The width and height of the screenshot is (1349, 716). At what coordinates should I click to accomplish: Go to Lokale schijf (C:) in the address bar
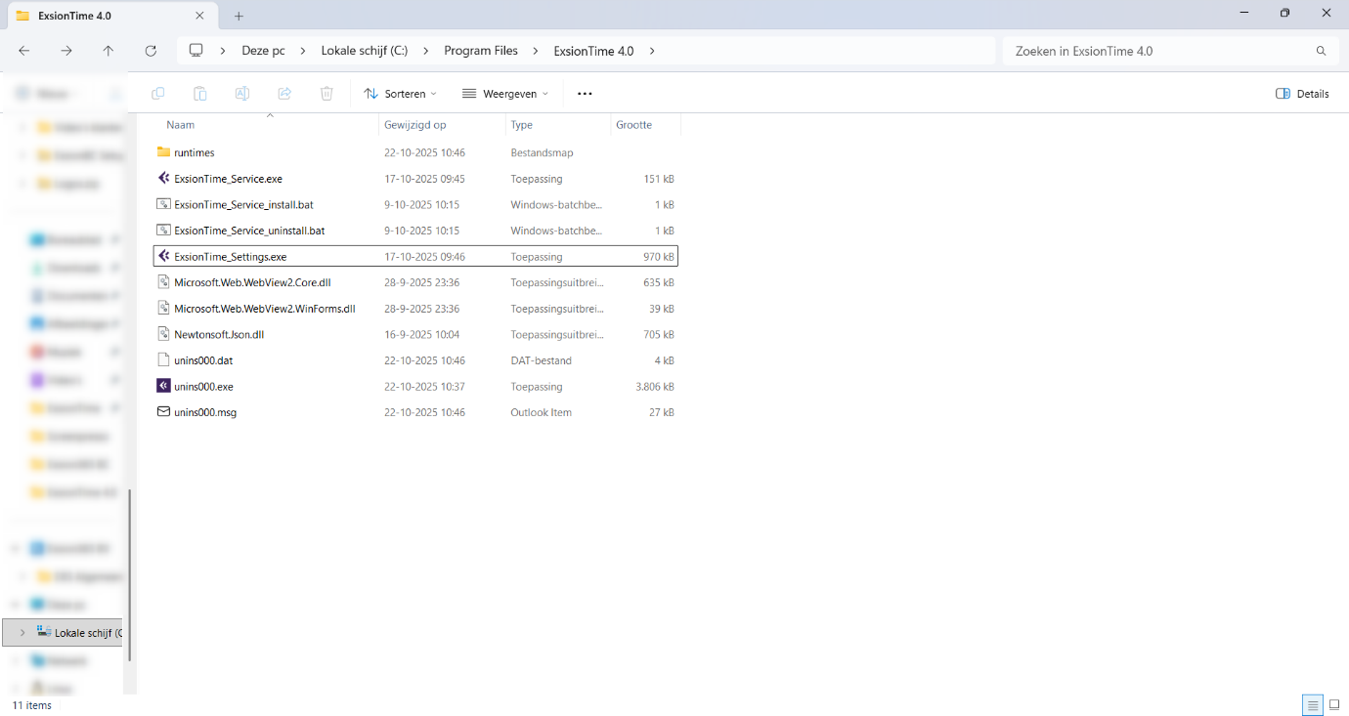coord(365,51)
